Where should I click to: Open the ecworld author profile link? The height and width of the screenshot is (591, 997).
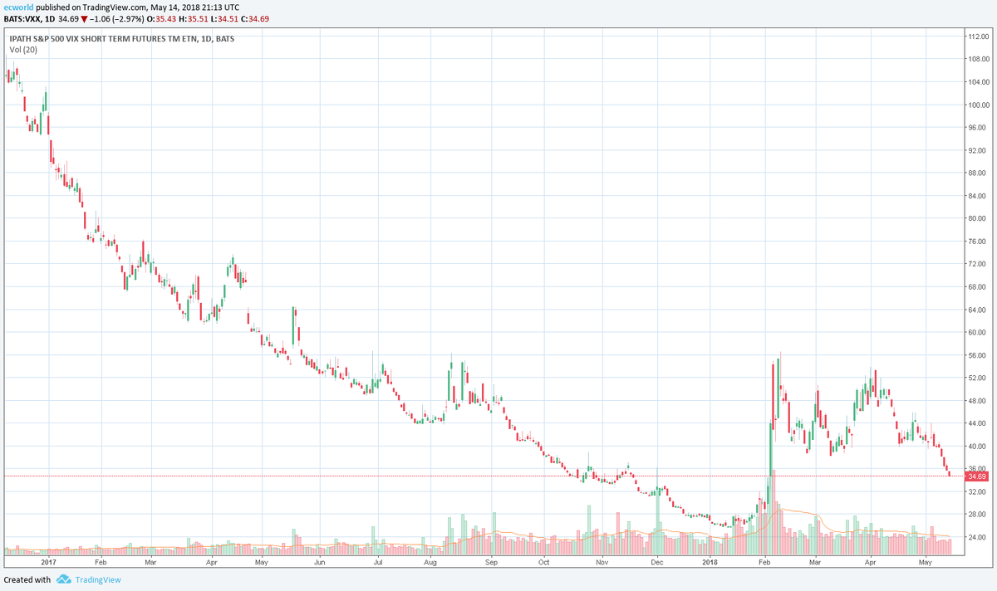19,7
